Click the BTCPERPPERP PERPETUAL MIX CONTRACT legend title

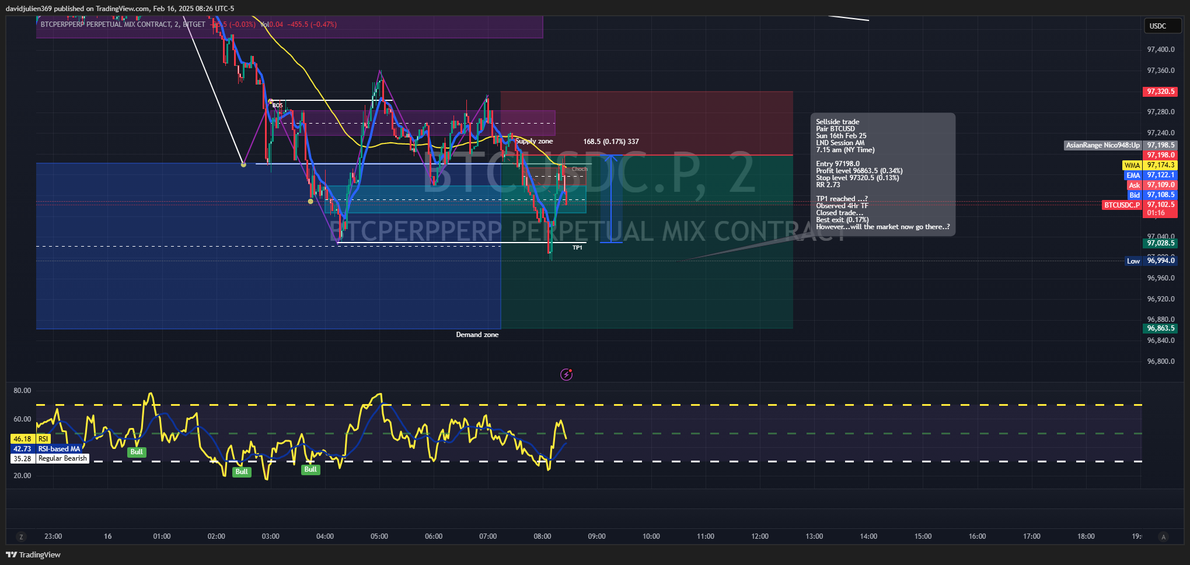pos(123,24)
